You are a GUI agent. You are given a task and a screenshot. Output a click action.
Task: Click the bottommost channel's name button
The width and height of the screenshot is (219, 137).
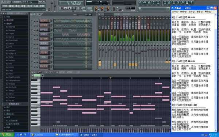point(45,66)
